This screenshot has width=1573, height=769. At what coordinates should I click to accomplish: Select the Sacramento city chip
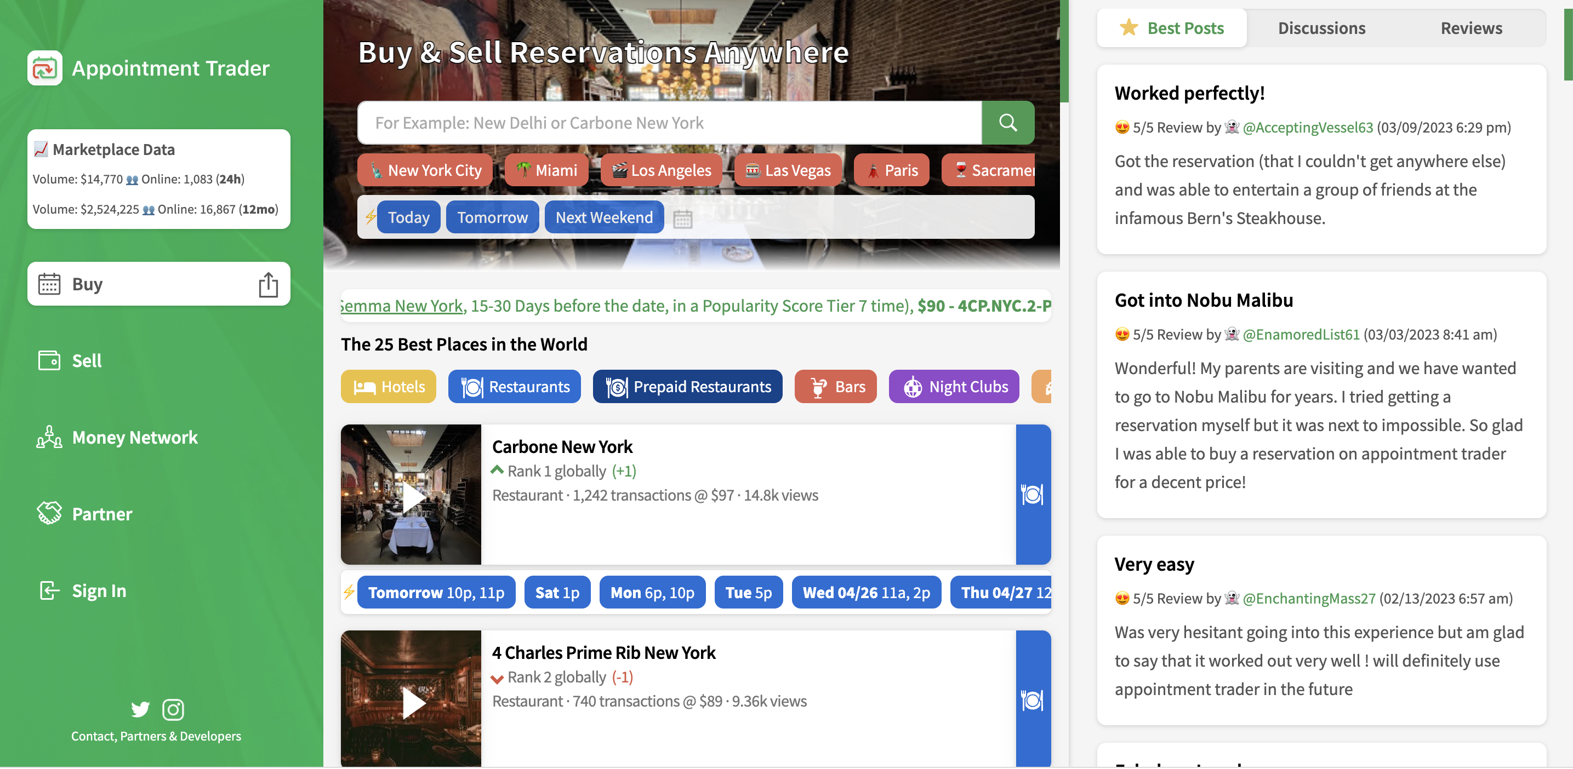988,170
